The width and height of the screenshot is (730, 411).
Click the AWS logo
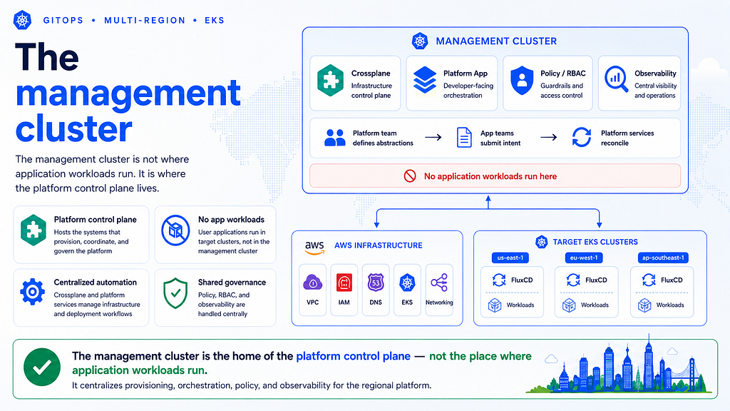coord(314,248)
